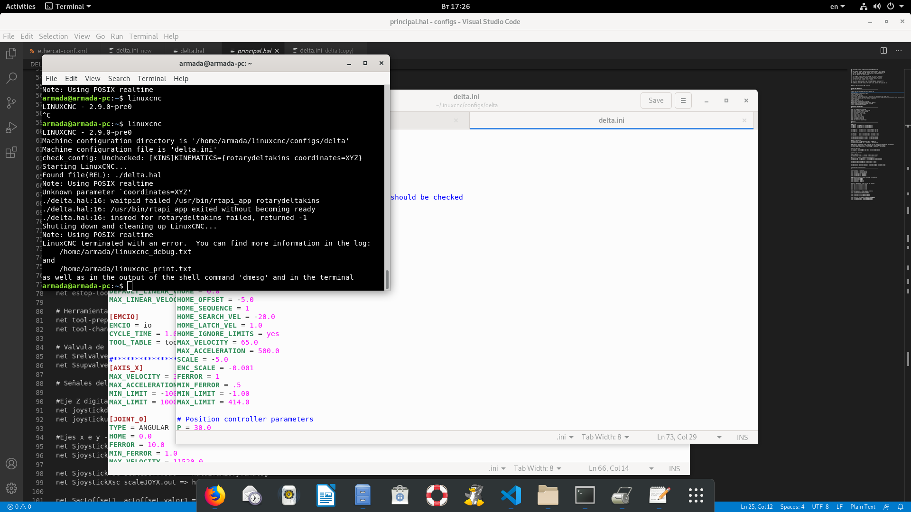The image size is (911, 512).
Task: Close the principal.hal editor tab
Action: click(x=277, y=51)
